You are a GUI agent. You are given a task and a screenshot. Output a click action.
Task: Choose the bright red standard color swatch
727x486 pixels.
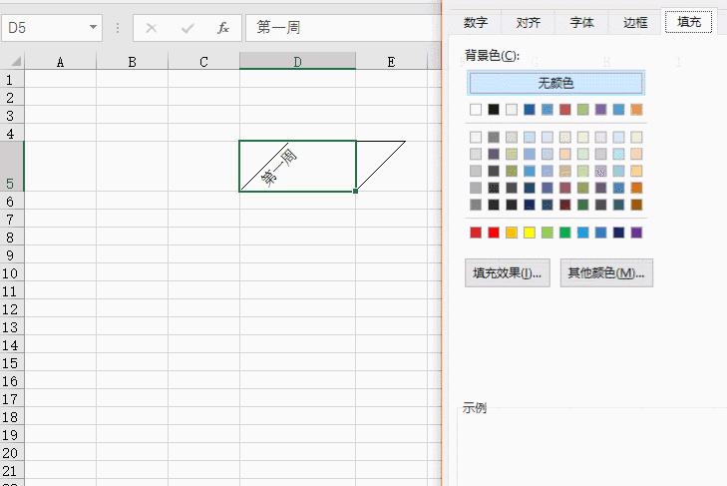(494, 233)
